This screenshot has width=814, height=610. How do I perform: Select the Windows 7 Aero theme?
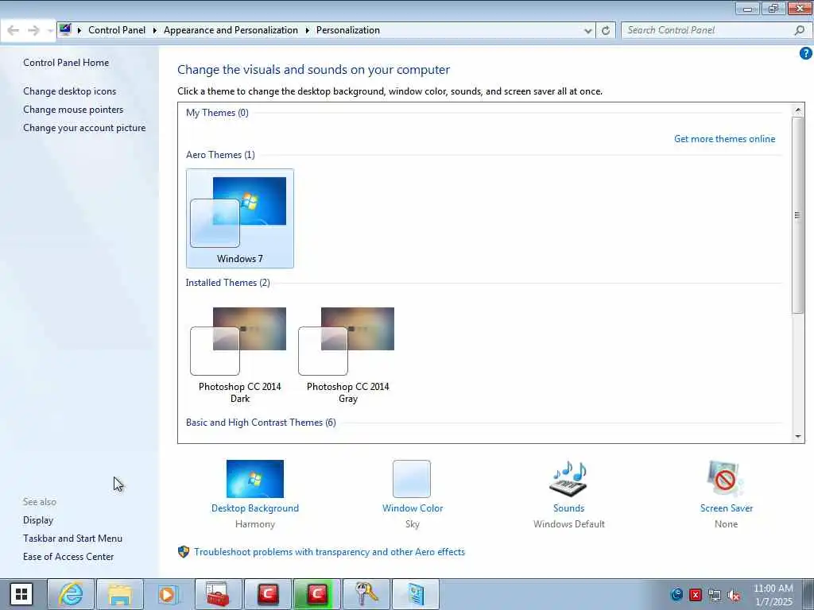(x=240, y=218)
